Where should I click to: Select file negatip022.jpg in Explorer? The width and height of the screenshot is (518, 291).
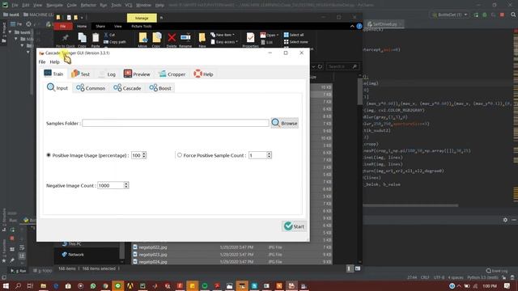[153, 247]
